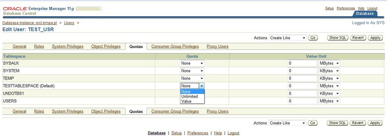Open the TEMP unit dropdown
This screenshot has height=138, width=387.
pos(329,78)
